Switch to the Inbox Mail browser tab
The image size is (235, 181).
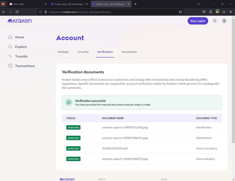tap(28, 4)
